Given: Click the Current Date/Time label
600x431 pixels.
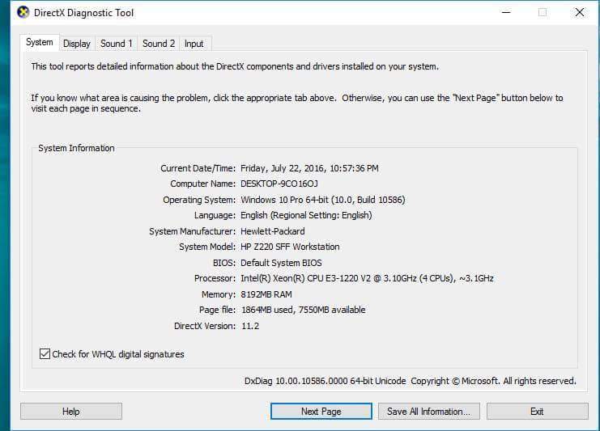Looking at the screenshot, I should point(198,168).
